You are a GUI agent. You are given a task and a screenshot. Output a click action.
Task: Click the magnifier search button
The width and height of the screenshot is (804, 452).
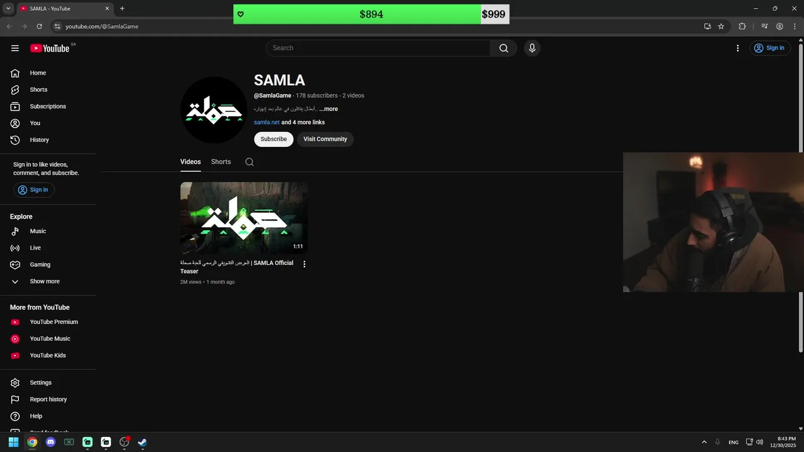pos(504,48)
